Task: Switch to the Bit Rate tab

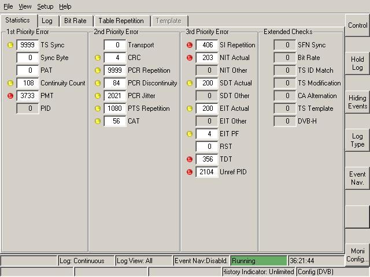Action: click(x=75, y=21)
